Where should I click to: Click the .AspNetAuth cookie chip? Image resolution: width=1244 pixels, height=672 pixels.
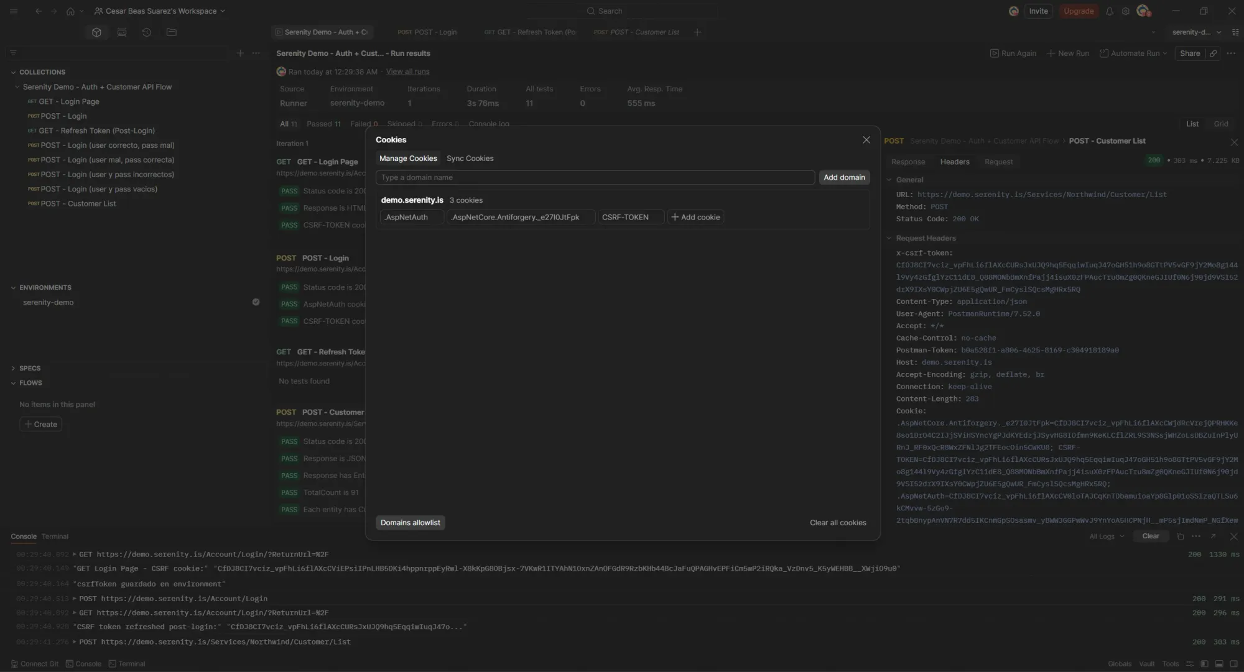[x=411, y=217]
